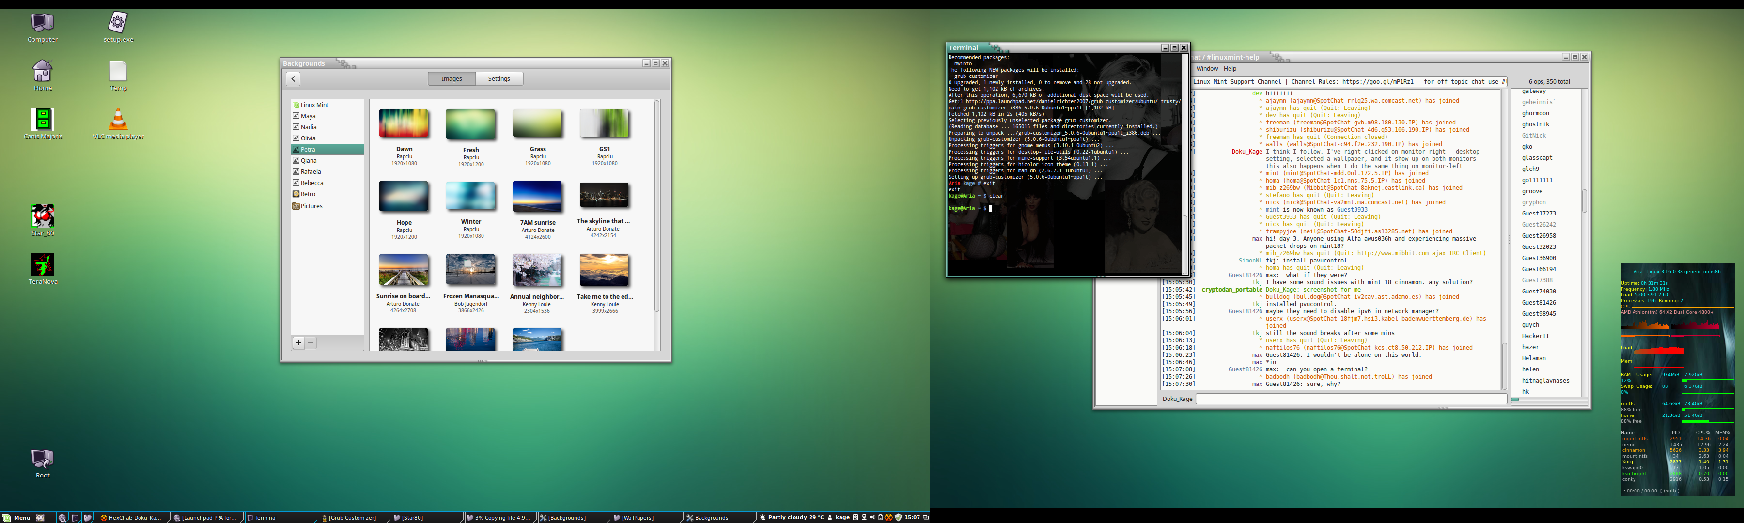Choose the Dawn wallpaper thumbnail

(x=404, y=124)
